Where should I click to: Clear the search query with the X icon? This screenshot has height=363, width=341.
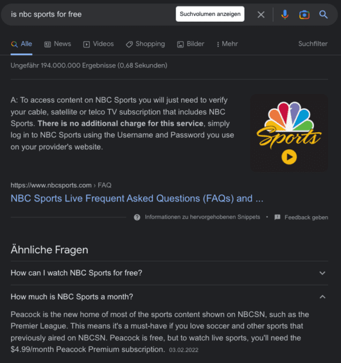(261, 15)
